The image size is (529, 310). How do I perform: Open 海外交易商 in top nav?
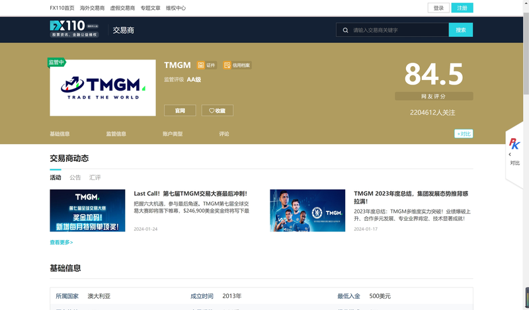coord(92,8)
